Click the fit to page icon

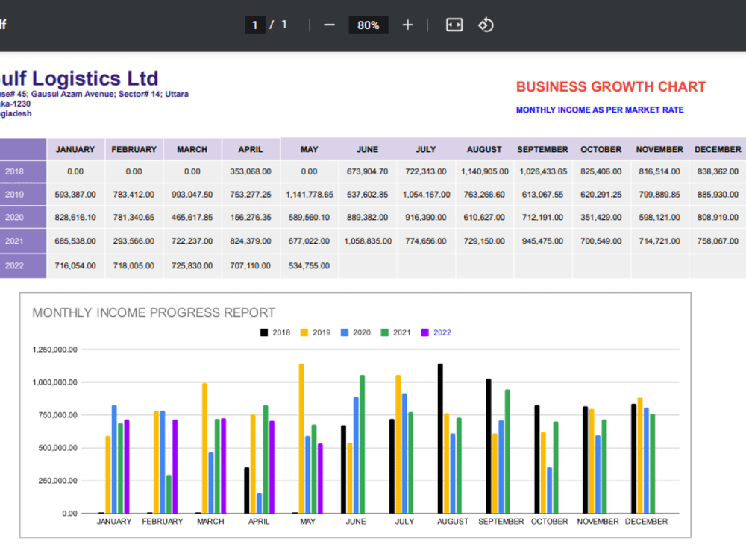(x=454, y=25)
